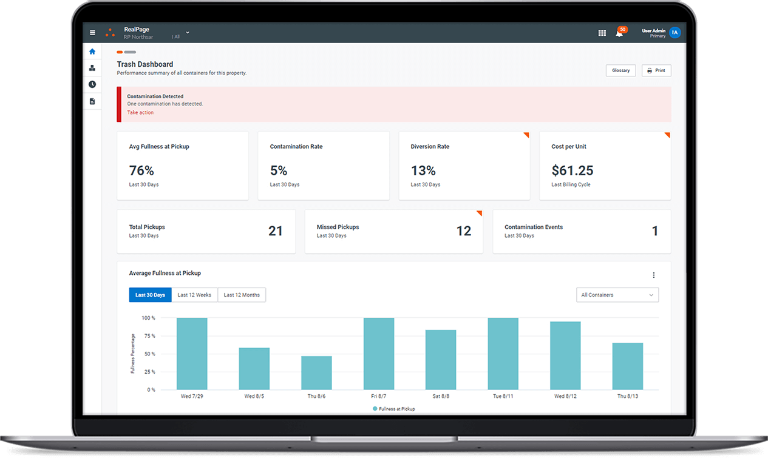Open the hamburger menu in top bar
This screenshot has width=768, height=458.
pyautogui.click(x=92, y=33)
